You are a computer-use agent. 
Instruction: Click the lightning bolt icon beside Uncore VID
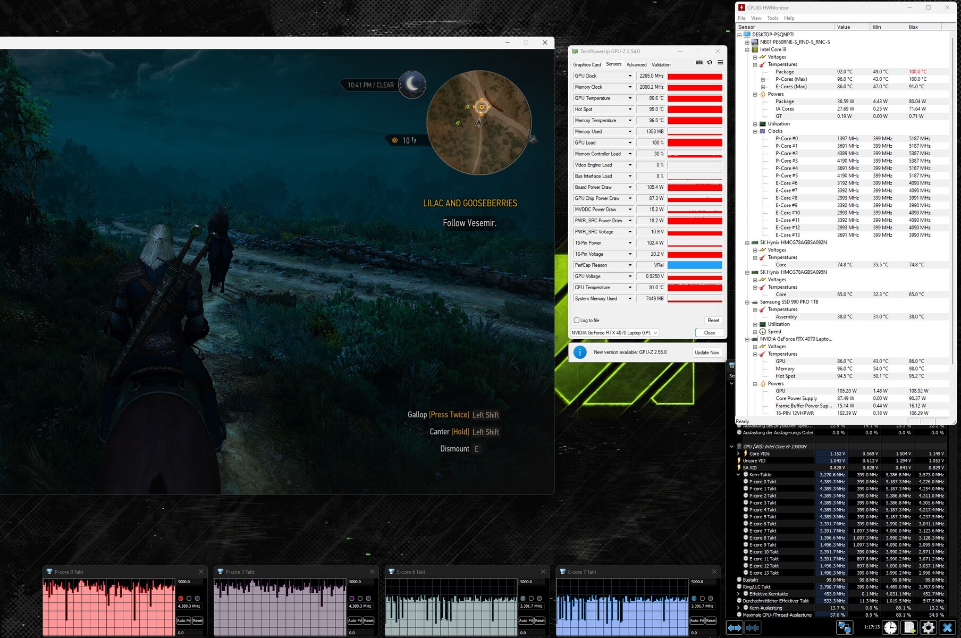739,460
